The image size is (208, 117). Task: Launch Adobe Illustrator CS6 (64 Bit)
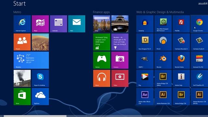(199, 97)
